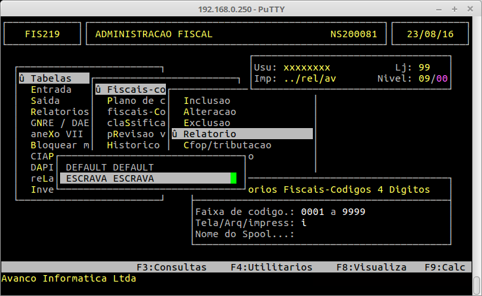482x296 pixels.
Task: Choose Alteracao in the submenu
Action: tap(209, 112)
